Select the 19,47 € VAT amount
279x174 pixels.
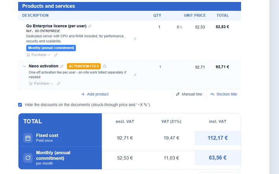[171, 138]
